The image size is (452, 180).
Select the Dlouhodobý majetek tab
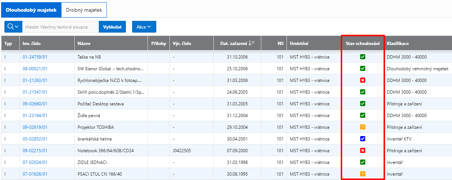31,10
